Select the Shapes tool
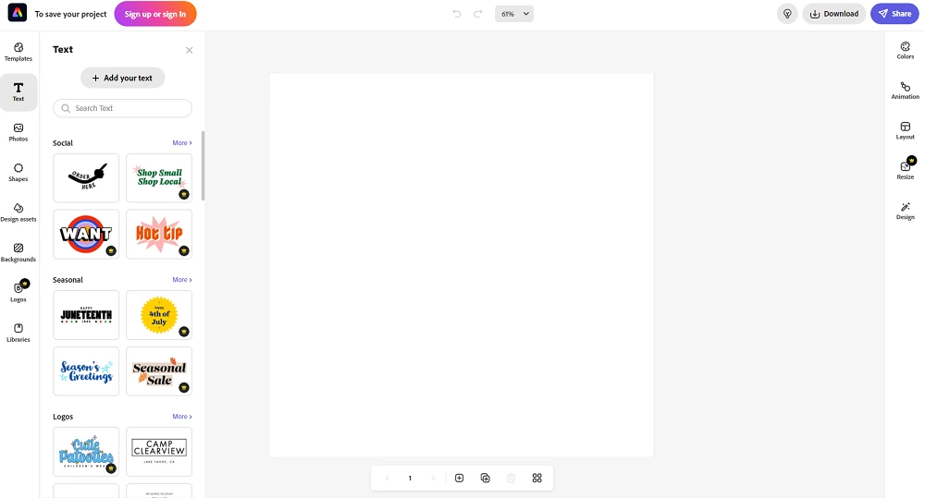 [x=18, y=172]
